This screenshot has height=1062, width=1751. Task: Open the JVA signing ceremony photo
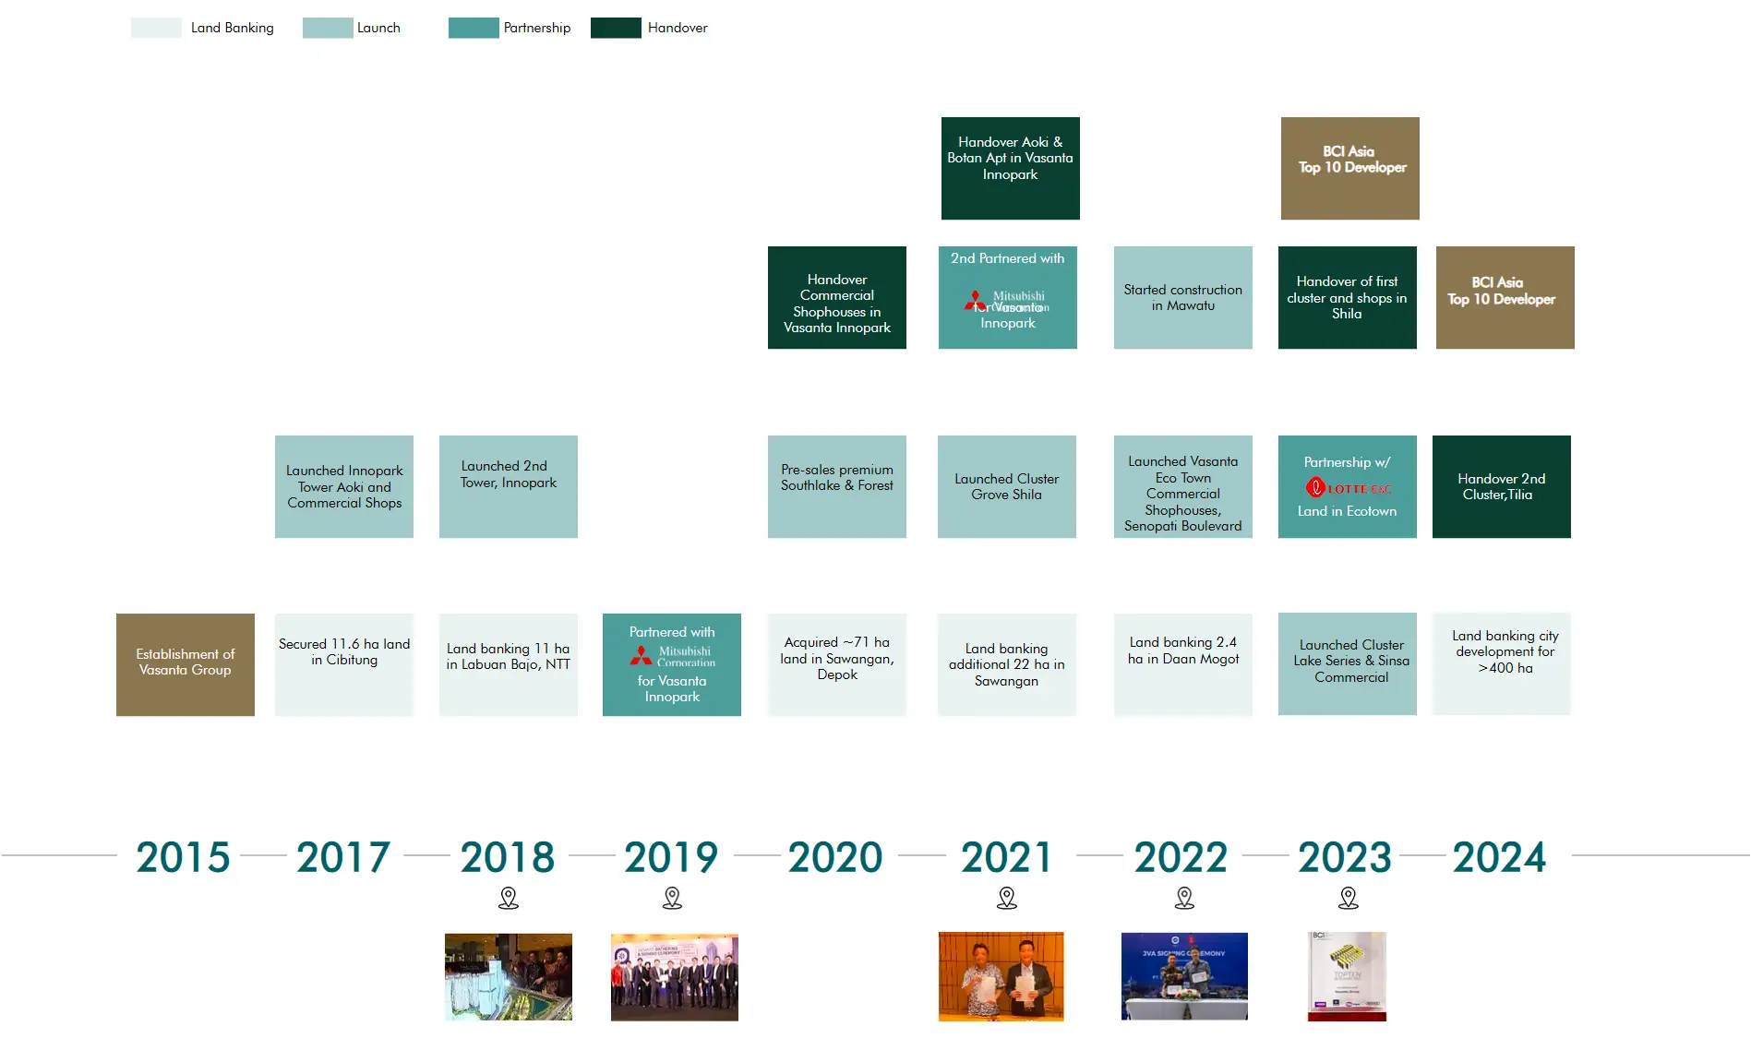pyautogui.click(x=1184, y=976)
